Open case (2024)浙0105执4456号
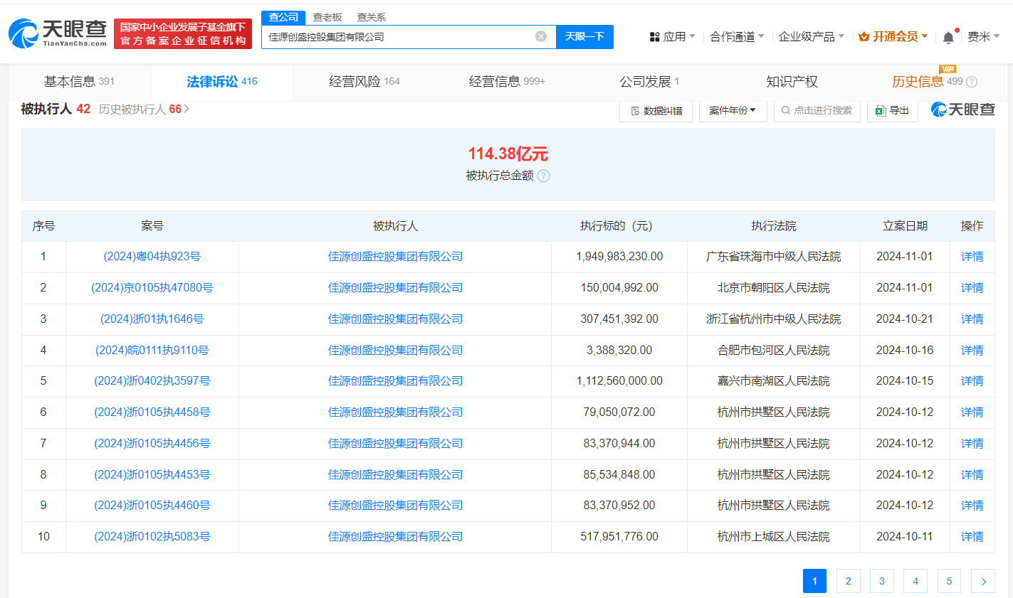The width and height of the screenshot is (1013, 598). 152,444
